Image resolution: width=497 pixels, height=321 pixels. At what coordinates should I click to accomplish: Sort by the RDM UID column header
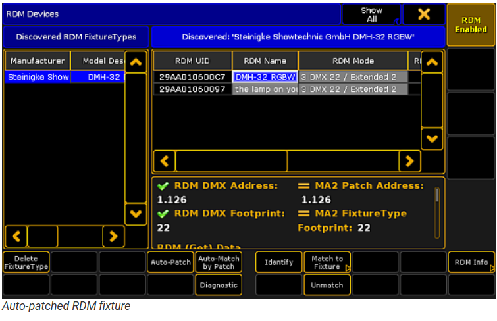[x=192, y=61]
